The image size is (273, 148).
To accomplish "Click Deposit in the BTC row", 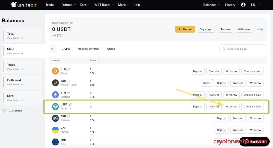I will (198, 71).
